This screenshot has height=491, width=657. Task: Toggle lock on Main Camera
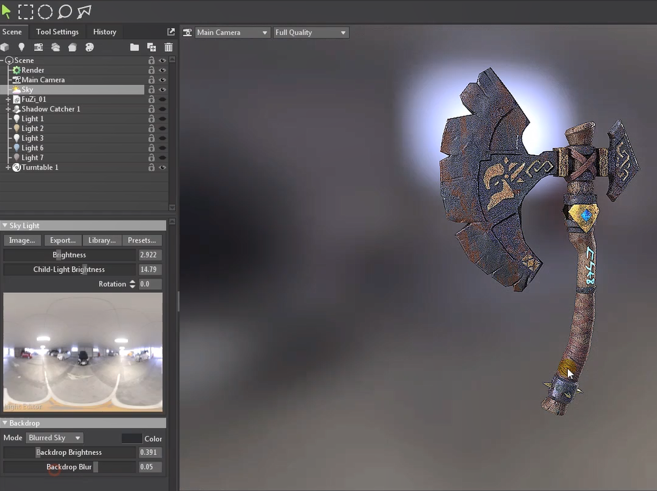(x=151, y=80)
